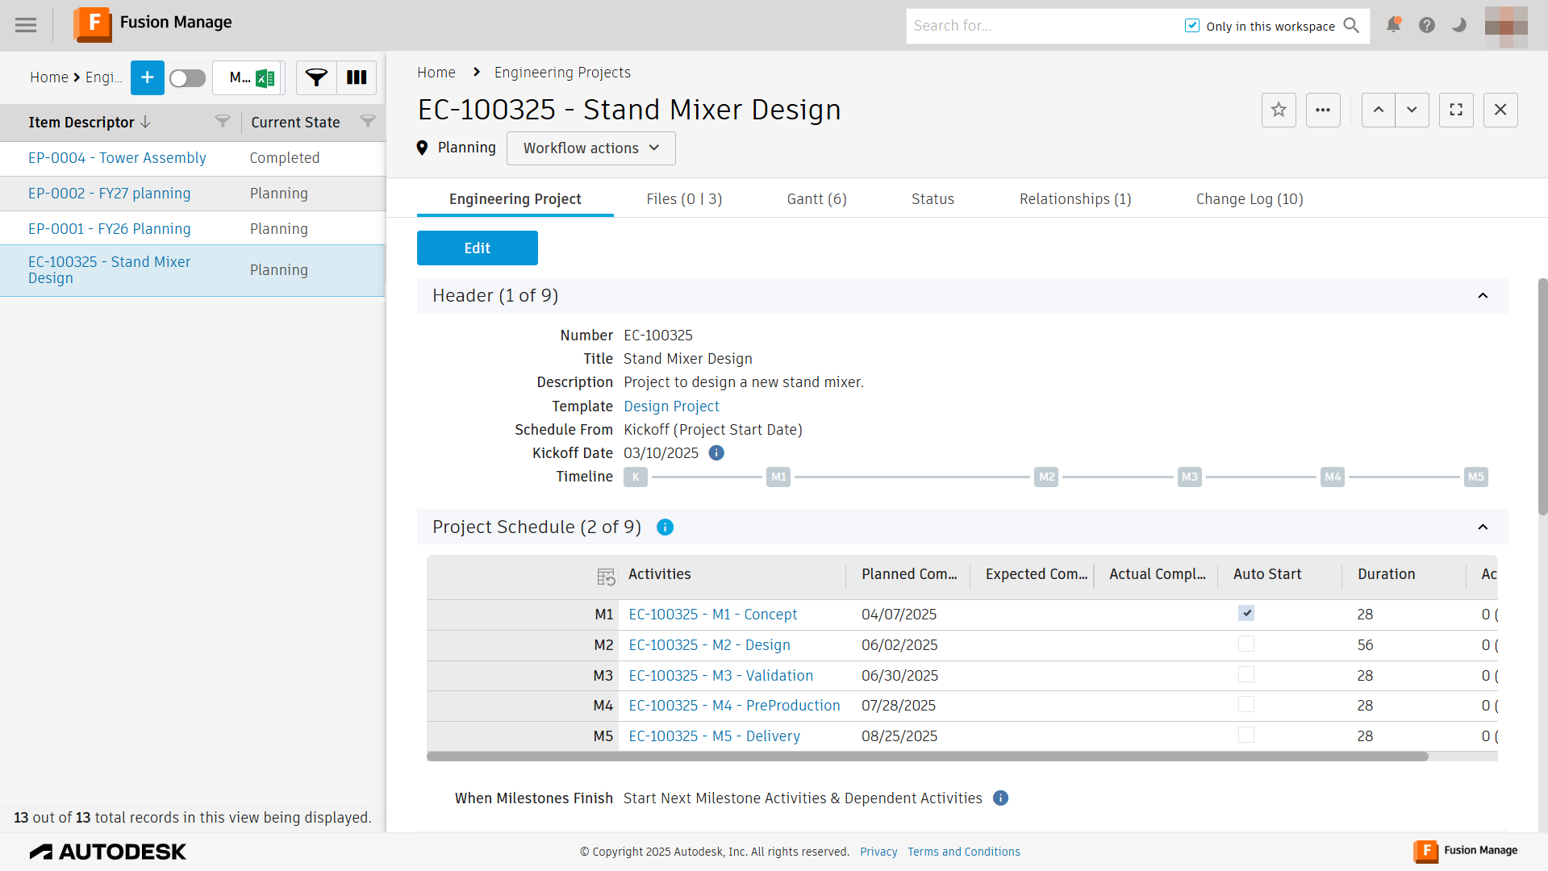Close the item detail panel
Viewport: 1548px width, 871px height.
(x=1500, y=110)
